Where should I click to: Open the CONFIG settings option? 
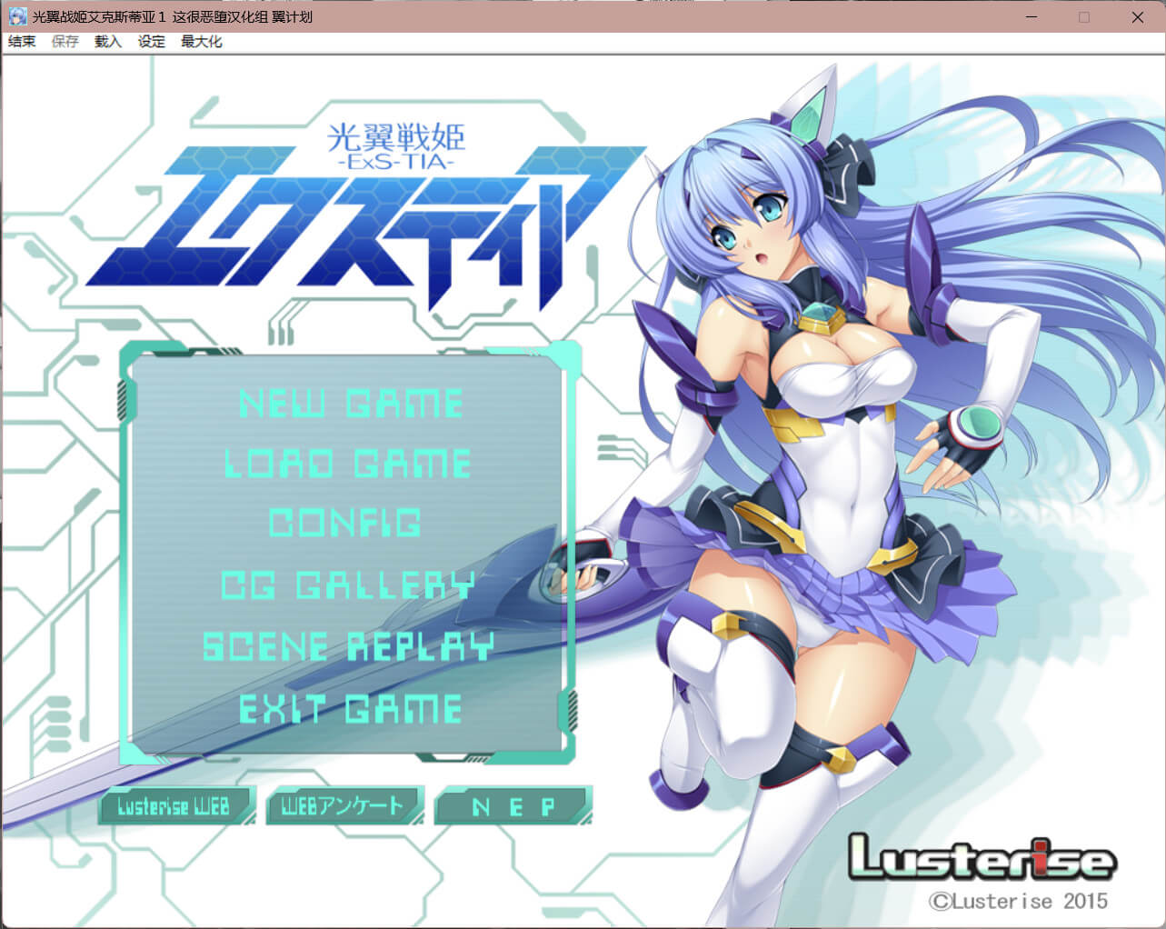[345, 524]
